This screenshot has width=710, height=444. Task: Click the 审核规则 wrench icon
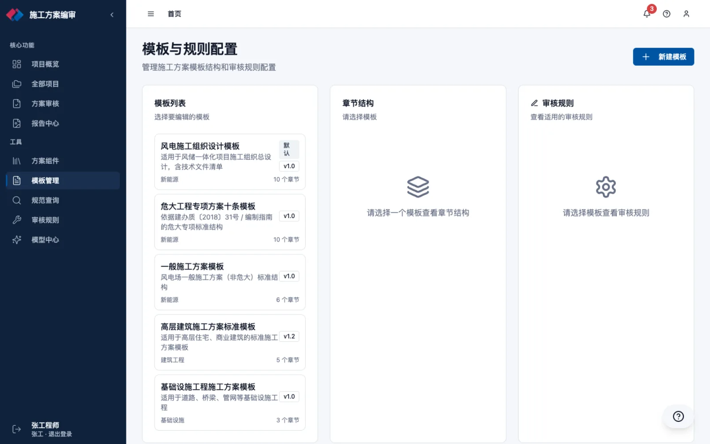pos(17,220)
